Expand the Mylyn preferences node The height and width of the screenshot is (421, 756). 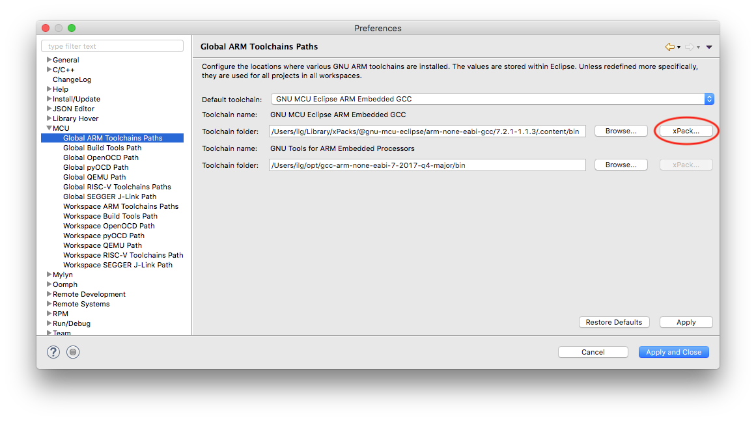pos(49,275)
